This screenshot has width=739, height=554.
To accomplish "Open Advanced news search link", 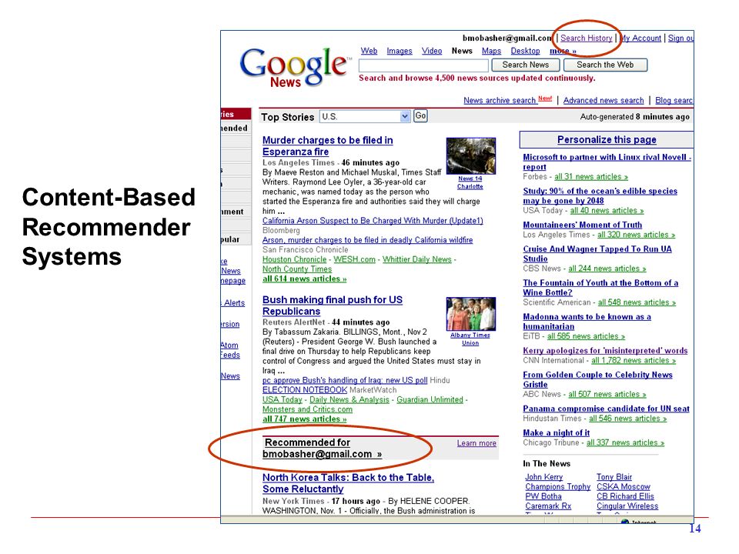I will click(x=604, y=100).
